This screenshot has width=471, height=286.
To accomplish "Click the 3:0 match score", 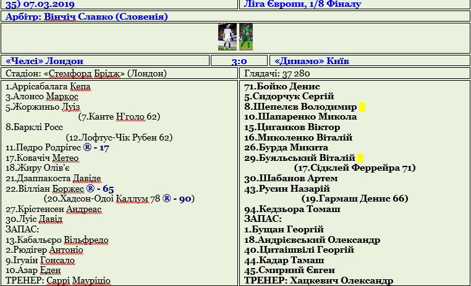I will point(239,61).
